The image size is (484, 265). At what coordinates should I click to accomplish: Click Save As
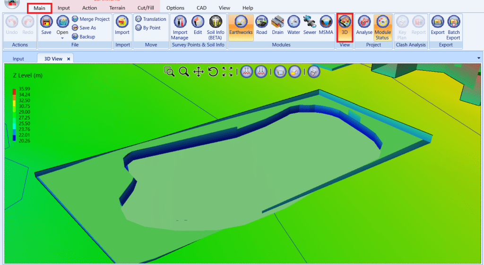pos(84,28)
